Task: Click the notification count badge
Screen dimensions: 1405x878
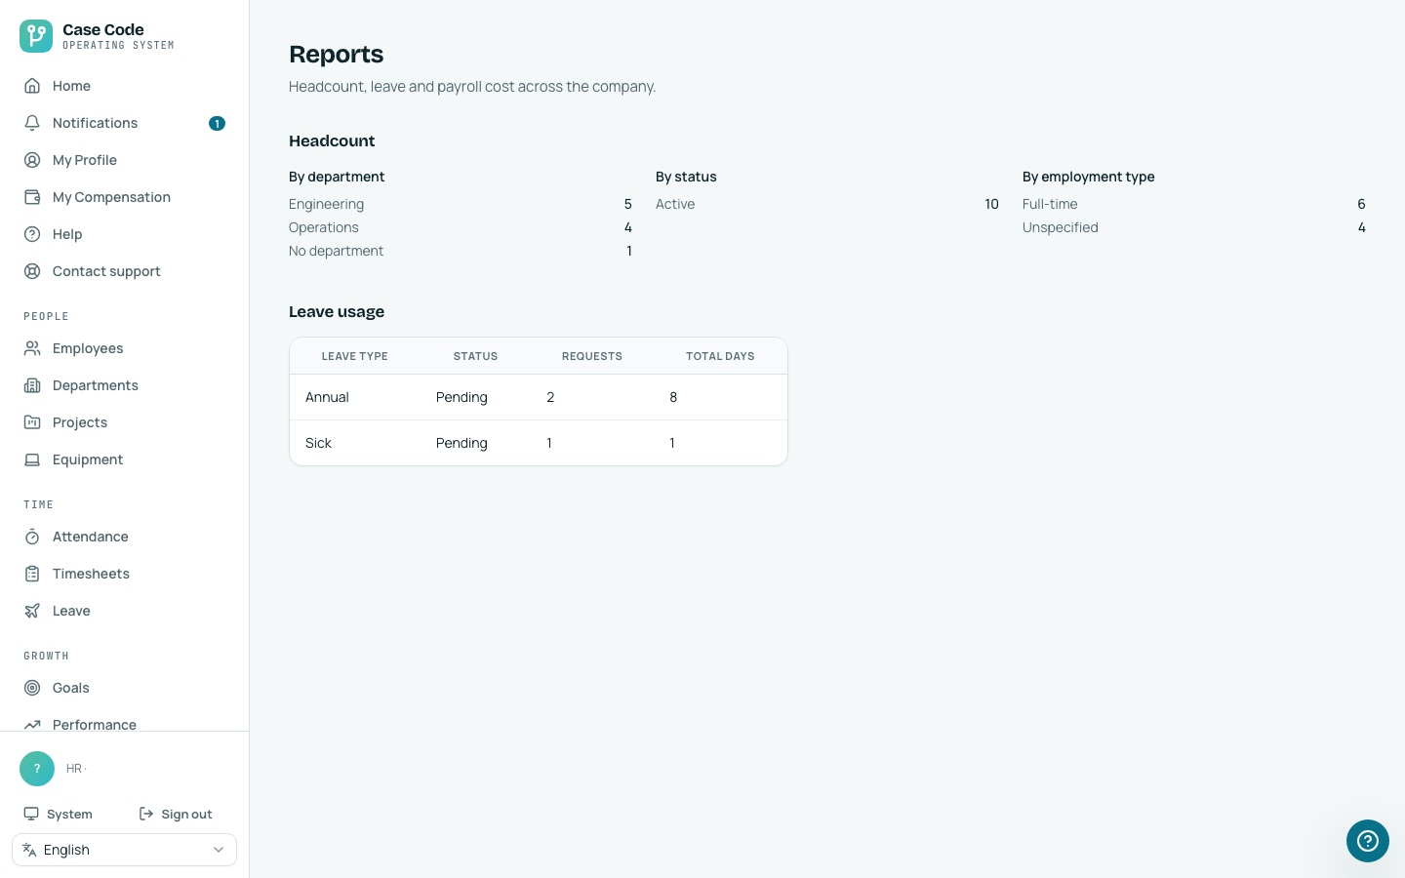Action: [217, 123]
